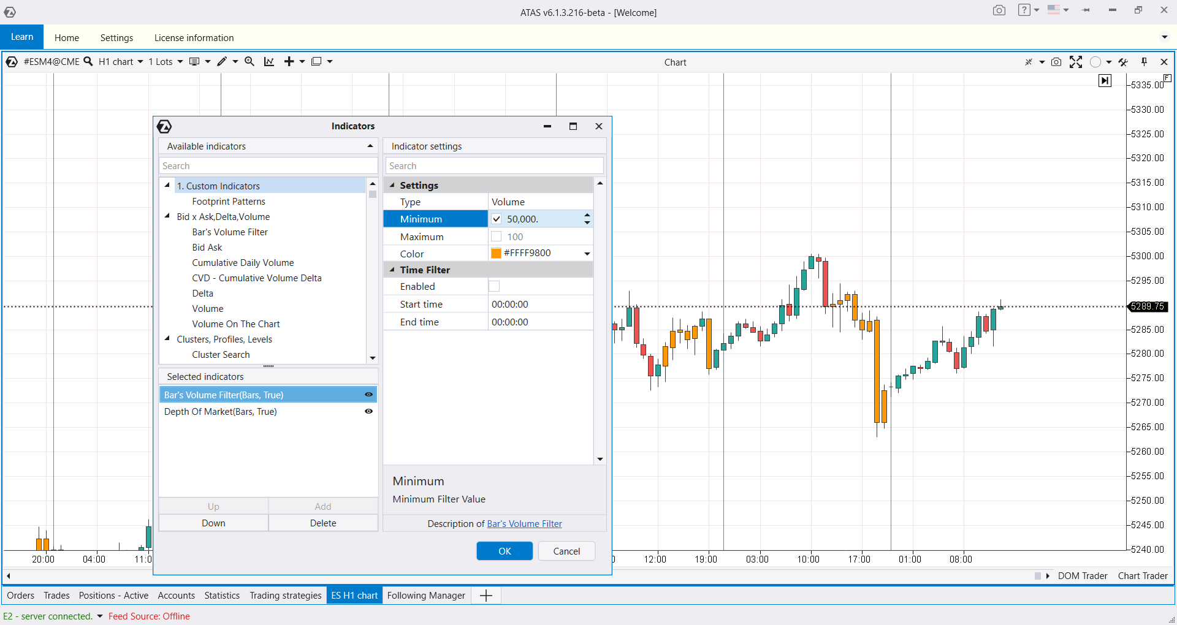
Task: Jump to the latest bar on chart
Action: 1105,81
